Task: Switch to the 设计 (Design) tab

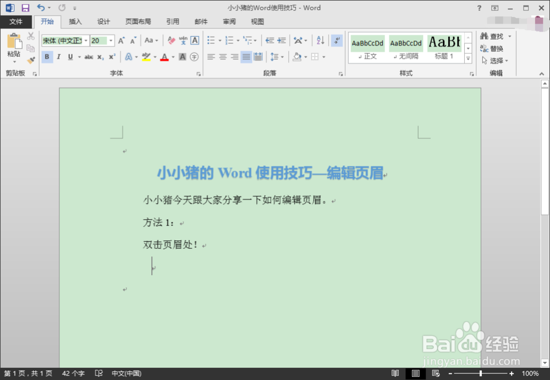Action: (103, 22)
